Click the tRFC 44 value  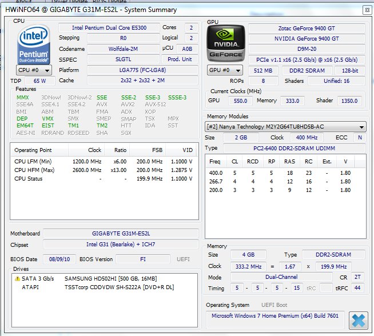point(357,288)
